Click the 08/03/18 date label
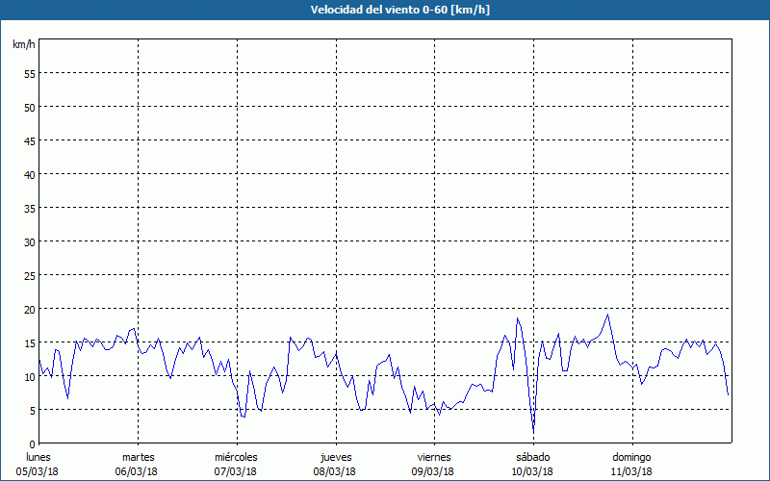 336,471
